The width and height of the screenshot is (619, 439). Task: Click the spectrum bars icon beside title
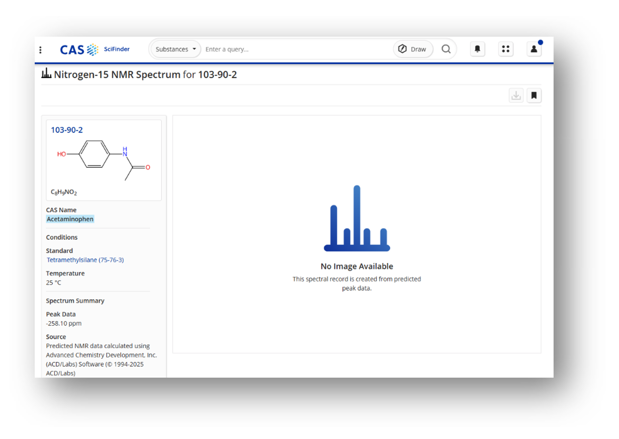tap(46, 74)
